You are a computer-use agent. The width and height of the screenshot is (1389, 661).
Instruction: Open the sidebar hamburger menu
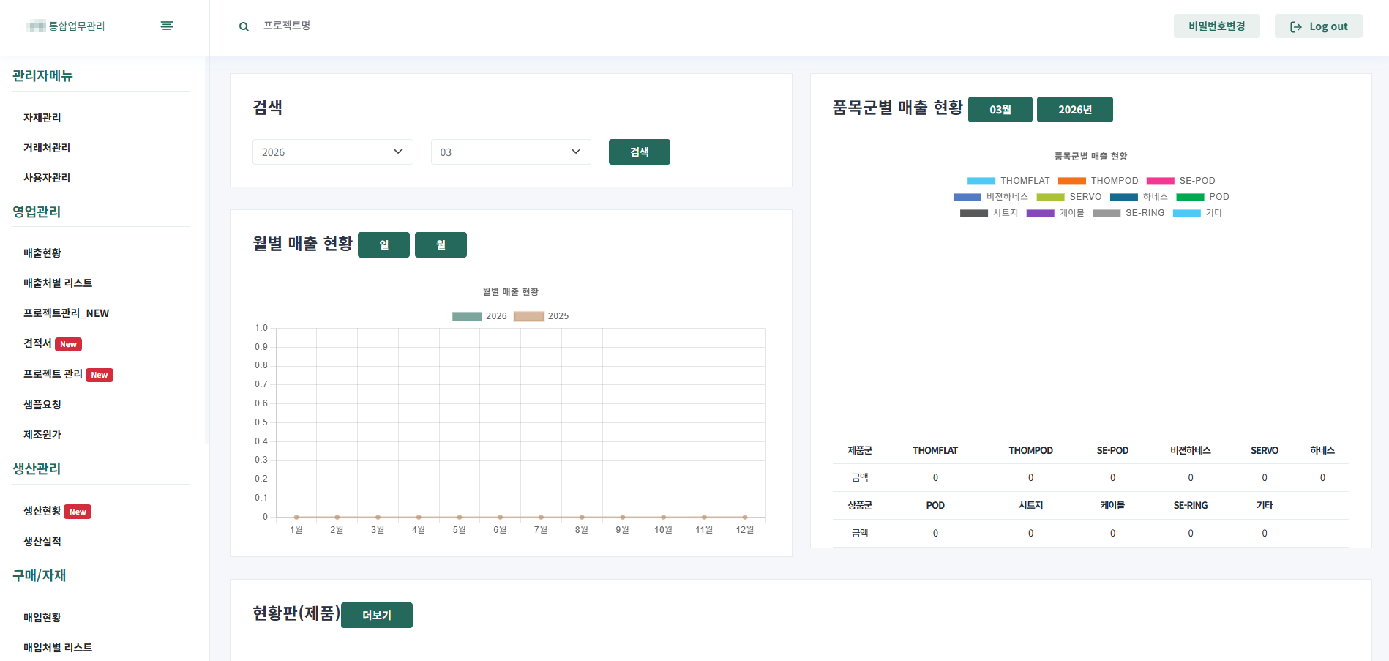(167, 25)
